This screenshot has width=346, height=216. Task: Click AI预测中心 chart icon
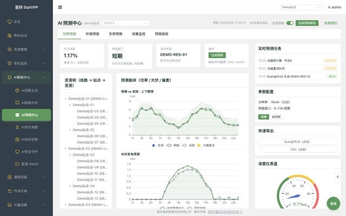(17, 115)
